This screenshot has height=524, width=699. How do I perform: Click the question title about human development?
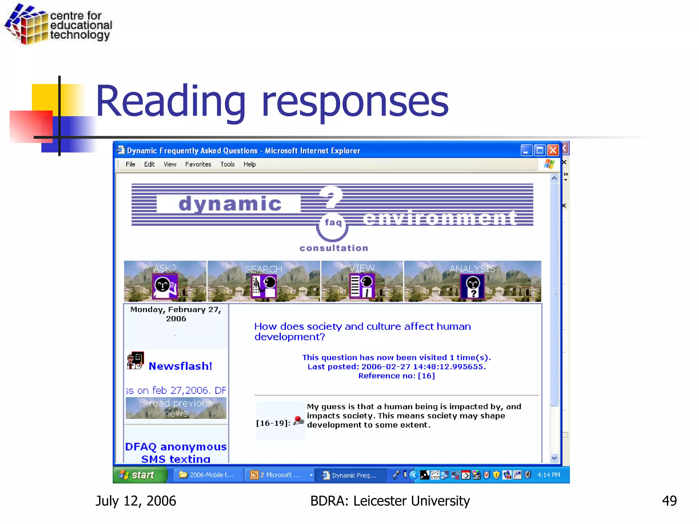[x=362, y=331]
